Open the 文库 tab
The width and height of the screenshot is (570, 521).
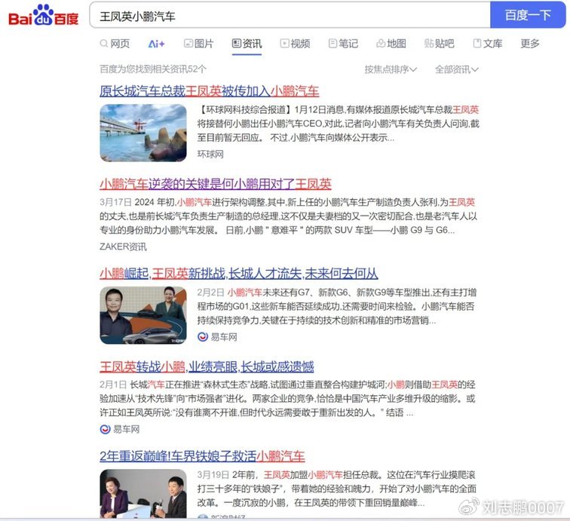(488, 44)
